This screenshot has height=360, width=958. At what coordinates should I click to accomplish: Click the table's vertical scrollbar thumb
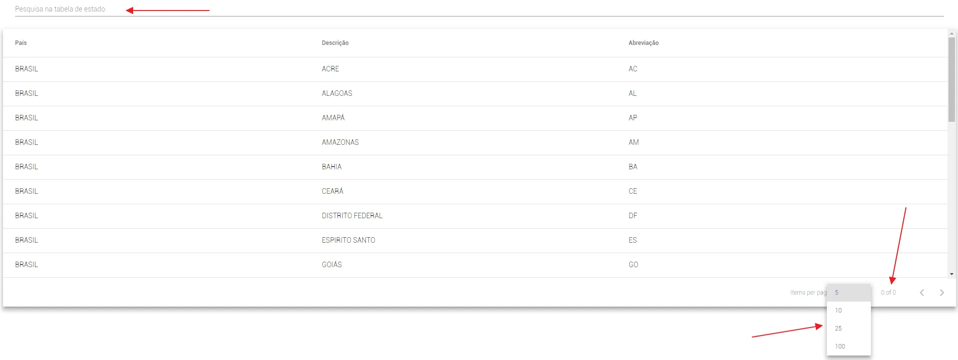(951, 80)
